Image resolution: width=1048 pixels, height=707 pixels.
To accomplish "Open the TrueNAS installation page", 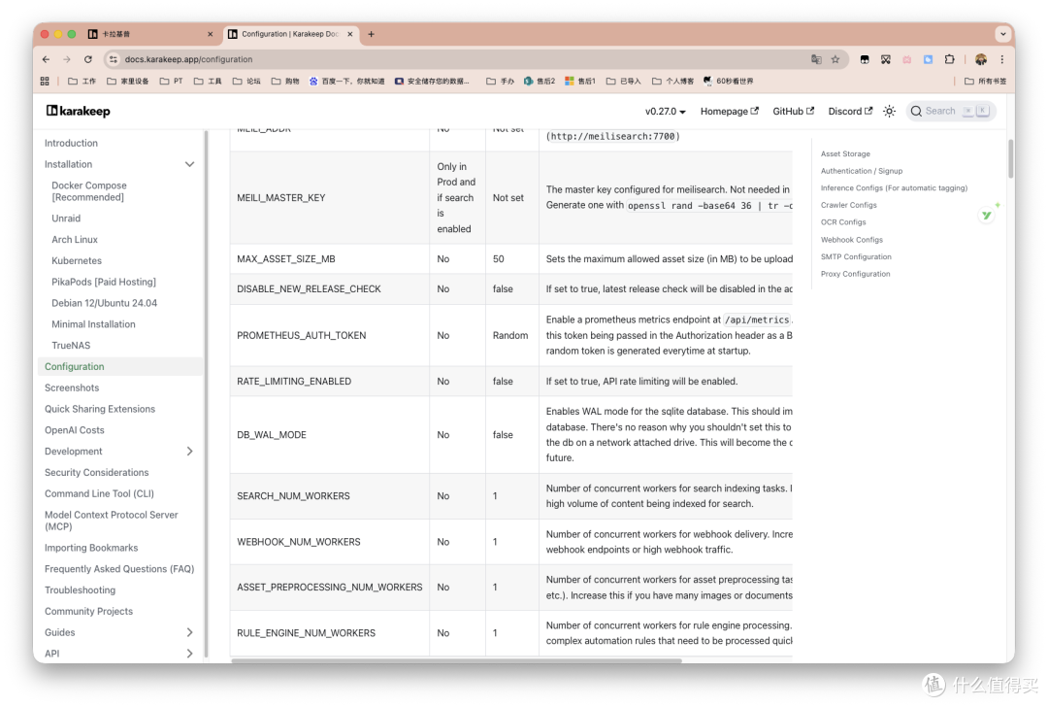I will click(x=71, y=345).
